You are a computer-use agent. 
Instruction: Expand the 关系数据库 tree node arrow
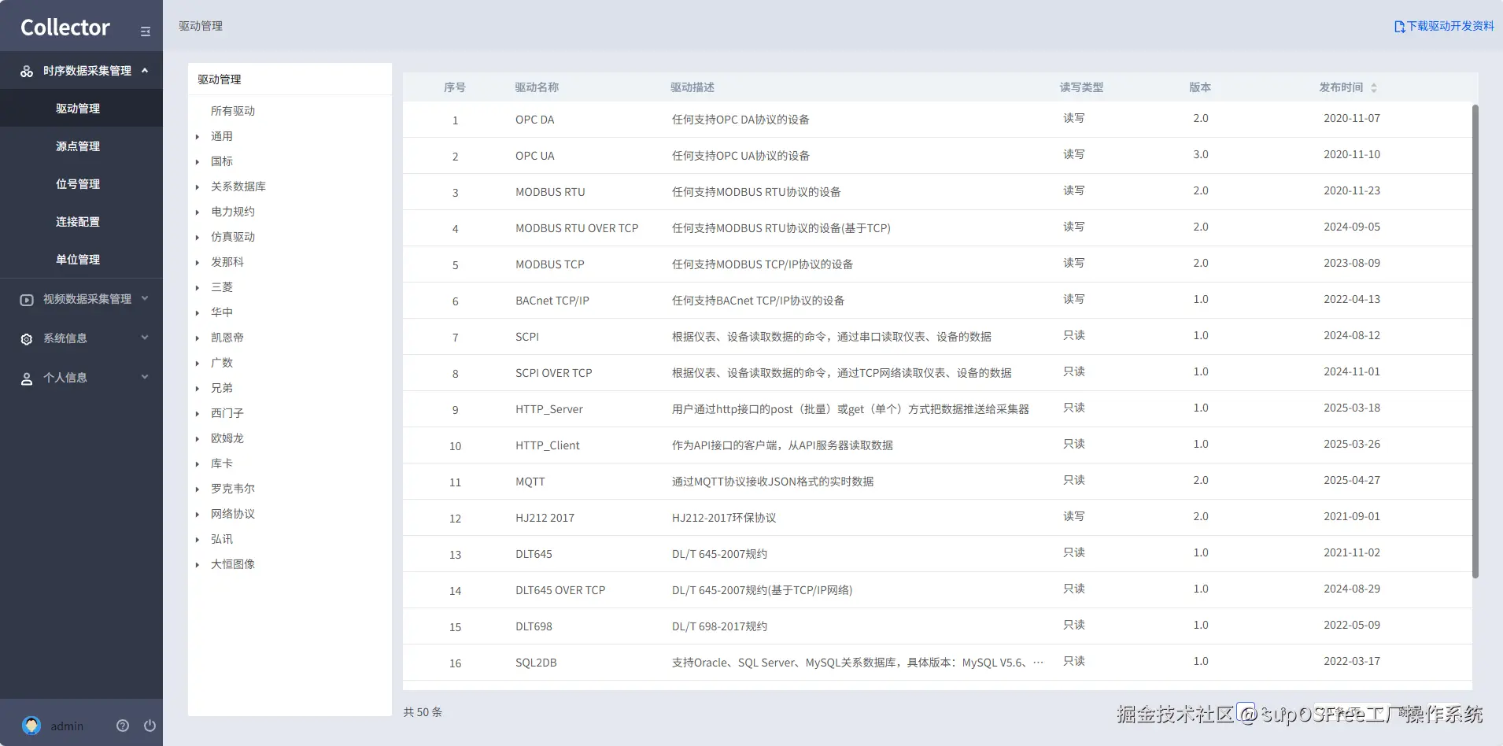[198, 187]
